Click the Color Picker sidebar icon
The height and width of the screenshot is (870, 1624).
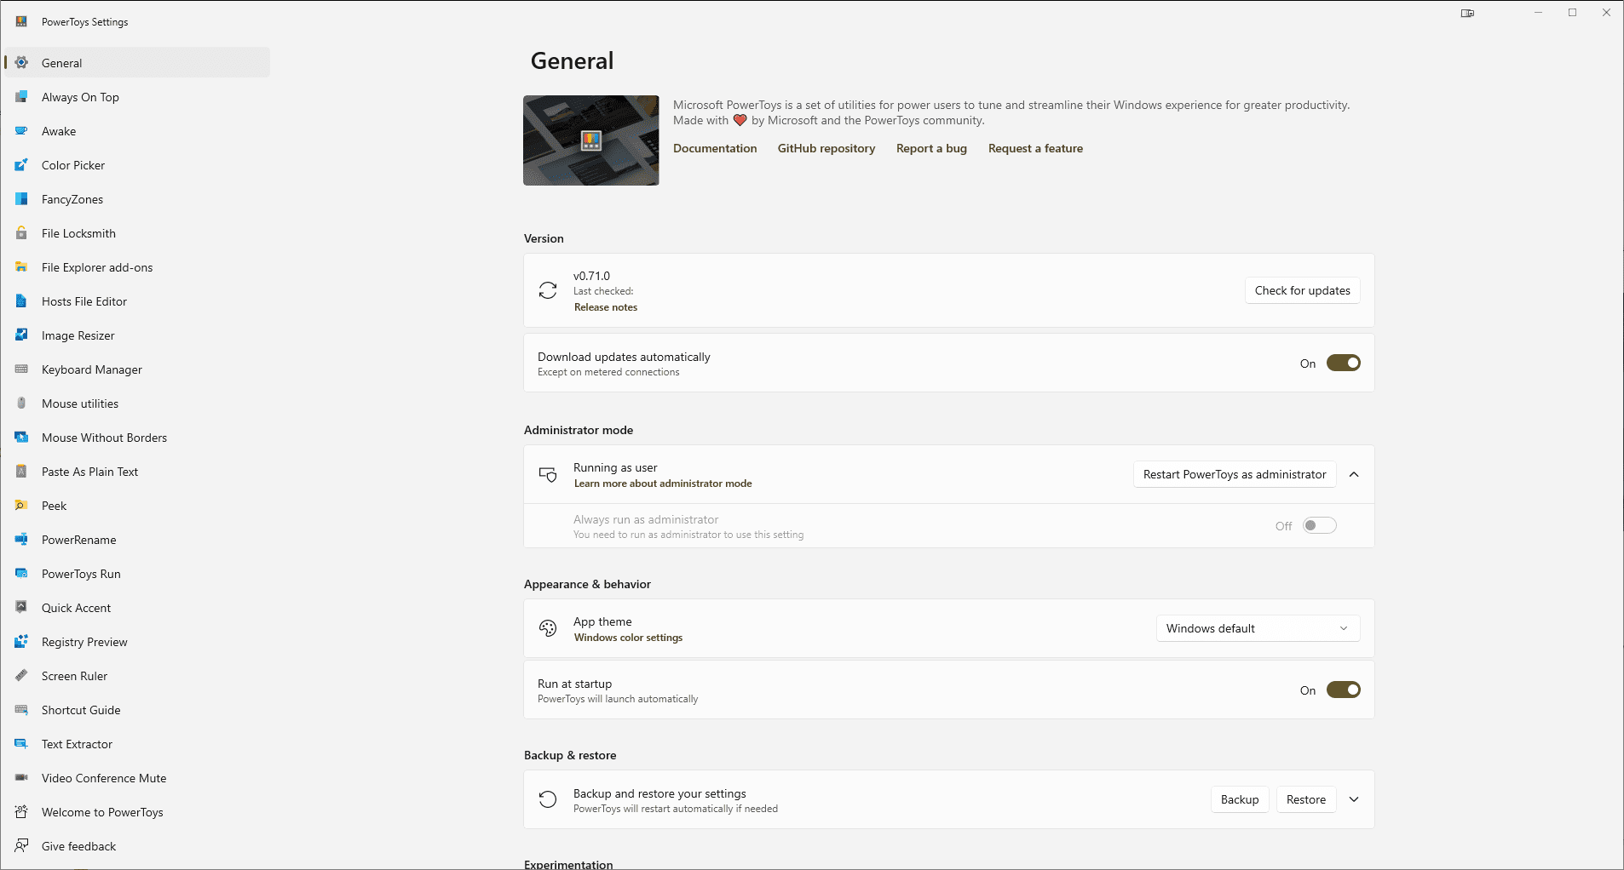point(21,165)
